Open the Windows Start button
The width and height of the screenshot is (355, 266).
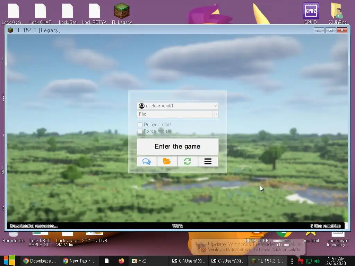click(9, 260)
